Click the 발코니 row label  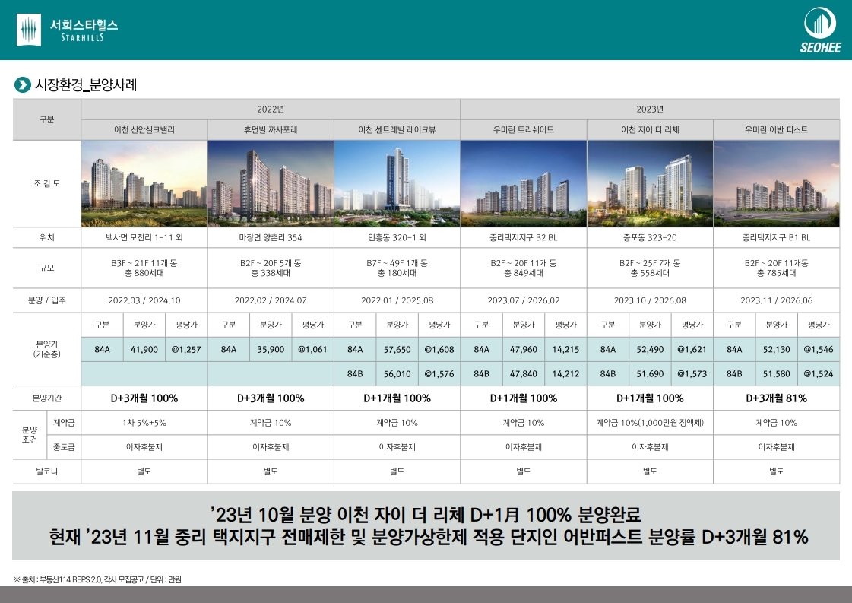click(46, 471)
